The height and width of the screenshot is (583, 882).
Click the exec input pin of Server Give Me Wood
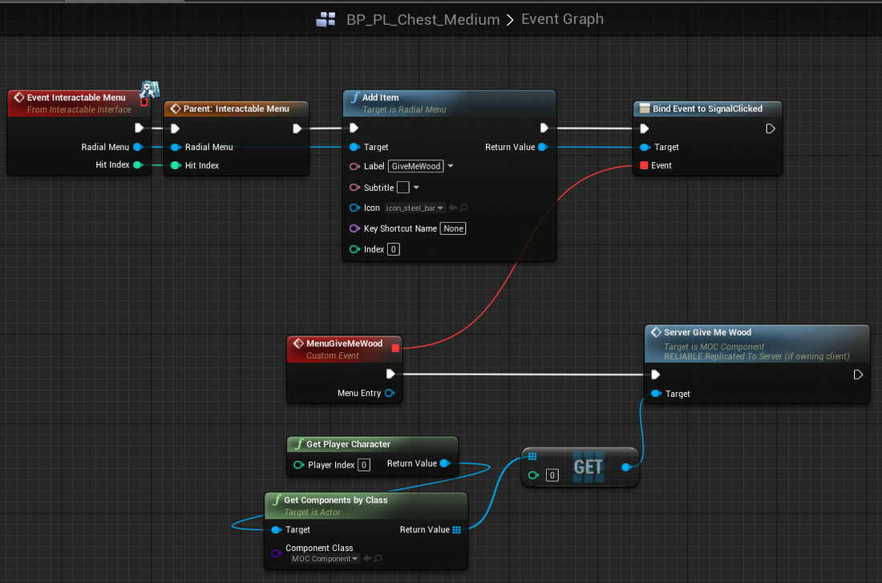point(655,374)
